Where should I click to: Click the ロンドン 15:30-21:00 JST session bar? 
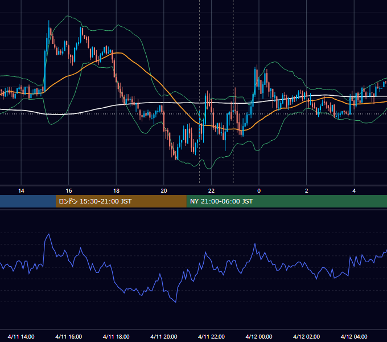(121, 201)
